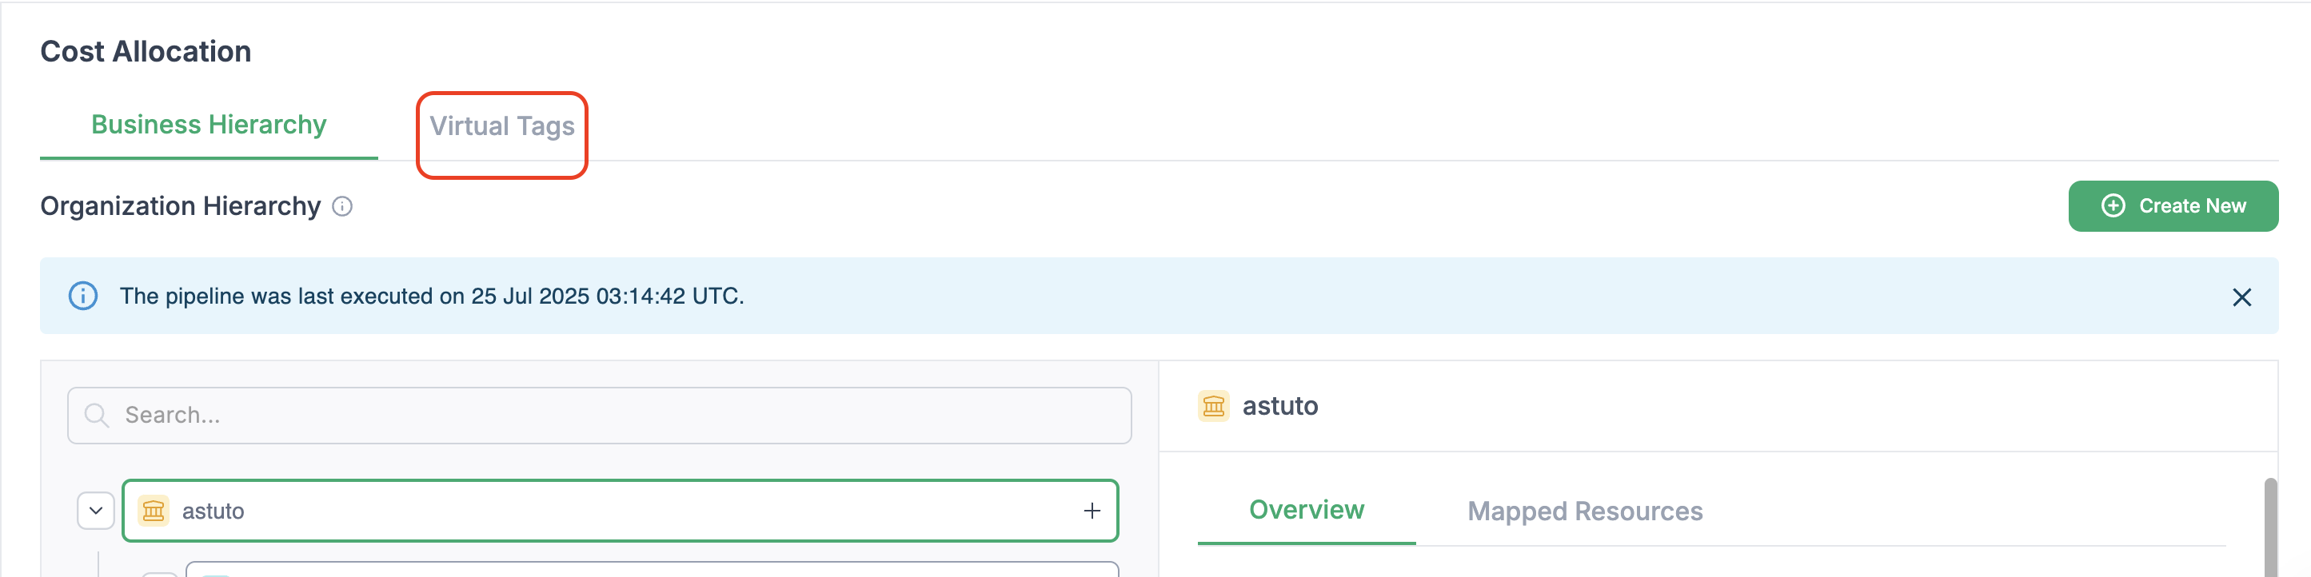This screenshot has width=2311, height=577.
Task: Select the Business Hierarchy tab
Action: click(x=208, y=125)
